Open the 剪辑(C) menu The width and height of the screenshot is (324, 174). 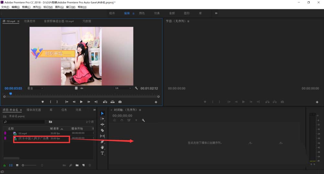click(26, 7)
